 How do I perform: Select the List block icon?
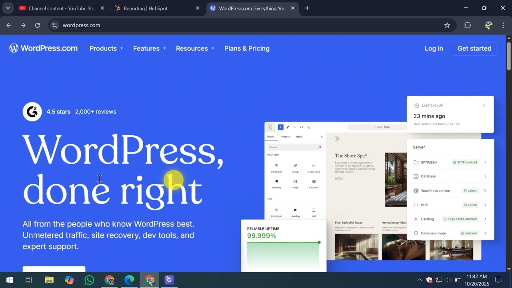(314, 210)
